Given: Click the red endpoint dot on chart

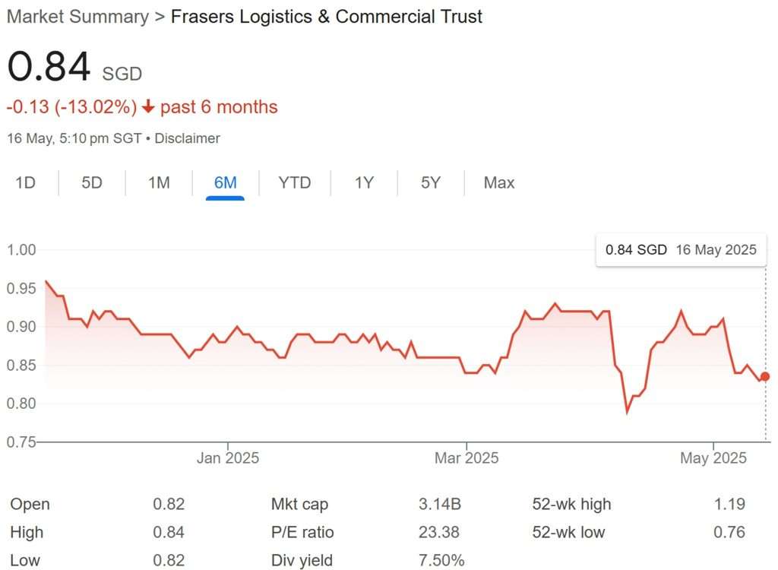Looking at the screenshot, I should [x=764, y=376].
